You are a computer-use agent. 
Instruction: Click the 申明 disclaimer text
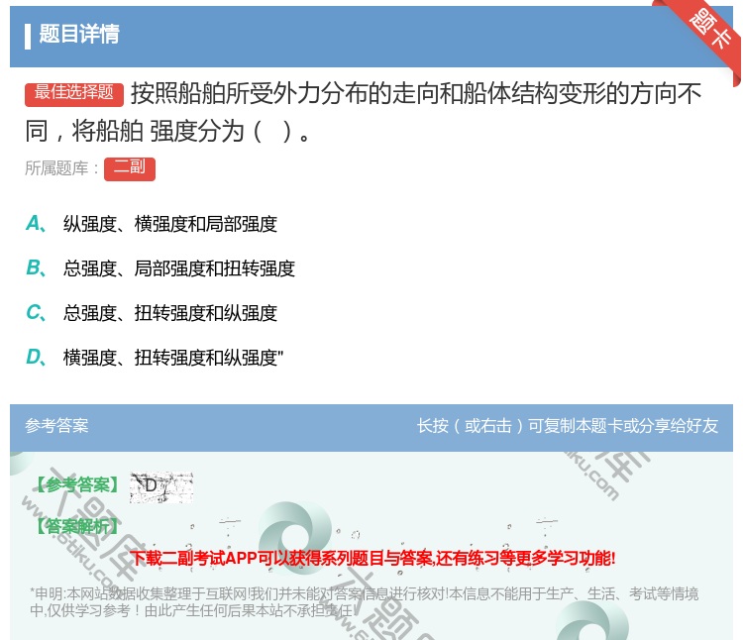364,602
